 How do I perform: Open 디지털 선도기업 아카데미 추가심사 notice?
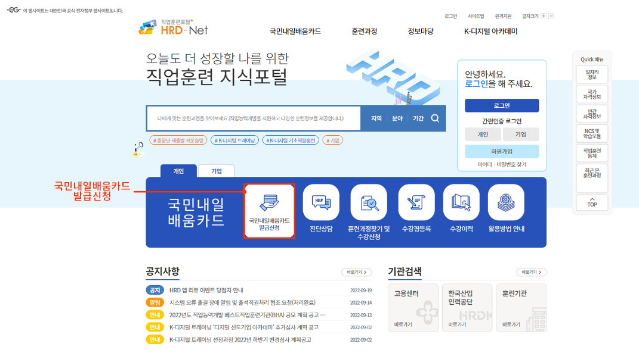coord(244,327)
